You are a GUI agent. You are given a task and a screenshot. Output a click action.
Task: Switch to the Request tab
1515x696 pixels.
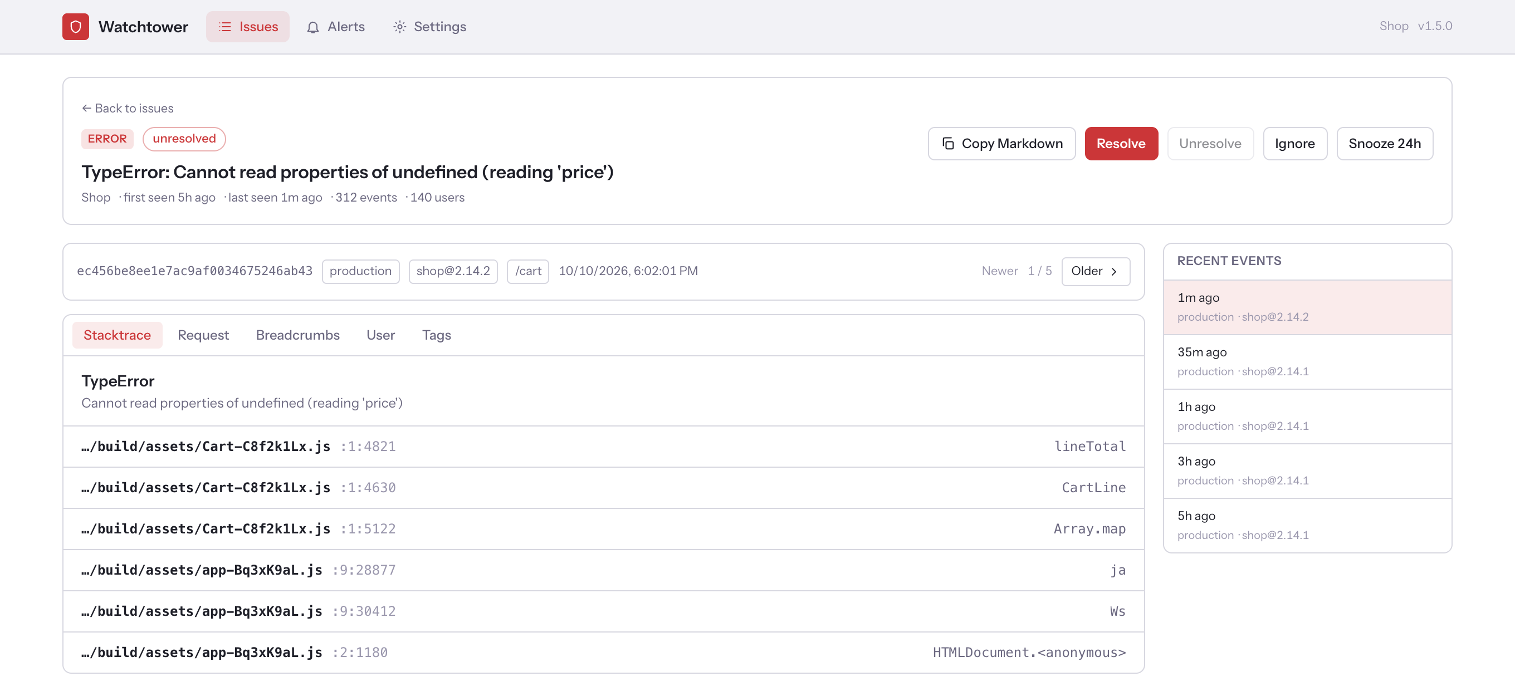click(x=203, y=335)
